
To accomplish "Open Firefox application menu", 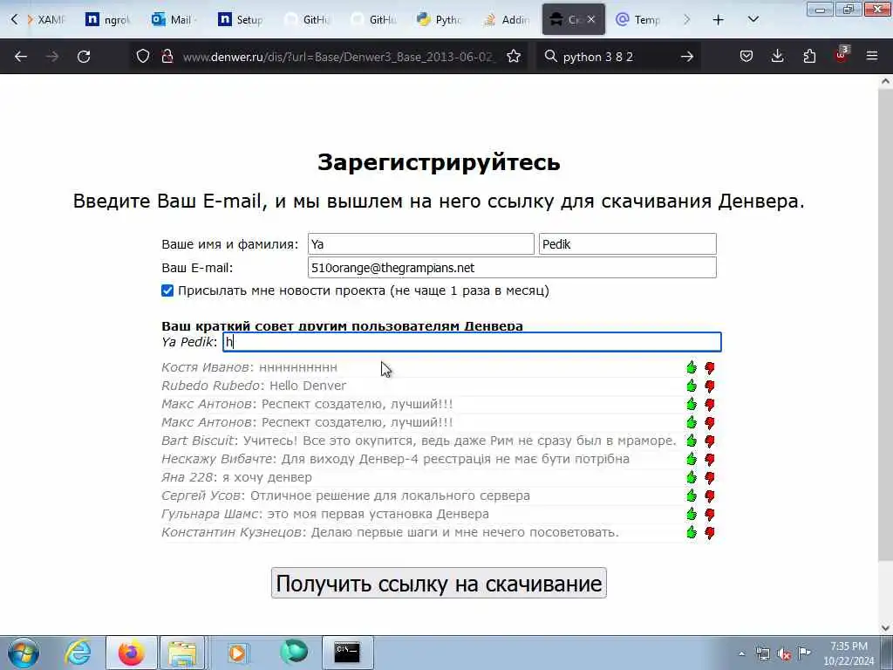I will 872,57.
